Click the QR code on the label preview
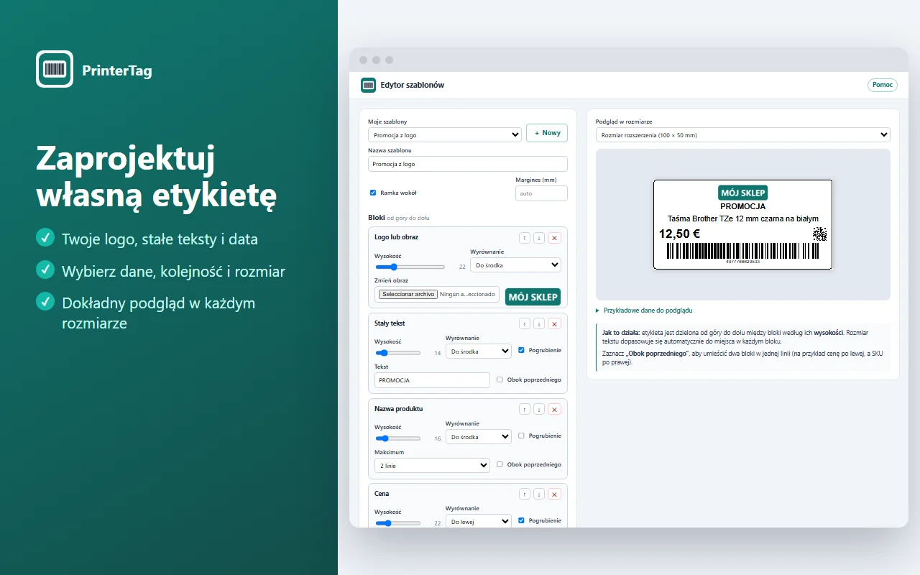Image resolution: width=920 pixels, height=575 pixels. (x=819, y=234)
